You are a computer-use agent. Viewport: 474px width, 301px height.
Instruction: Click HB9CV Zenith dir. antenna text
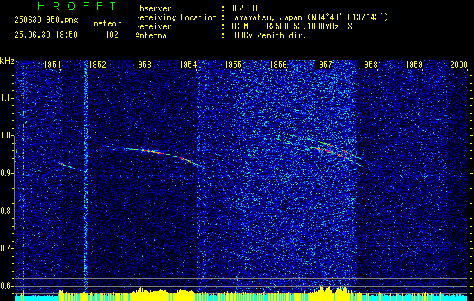click(x=268, y=35)
